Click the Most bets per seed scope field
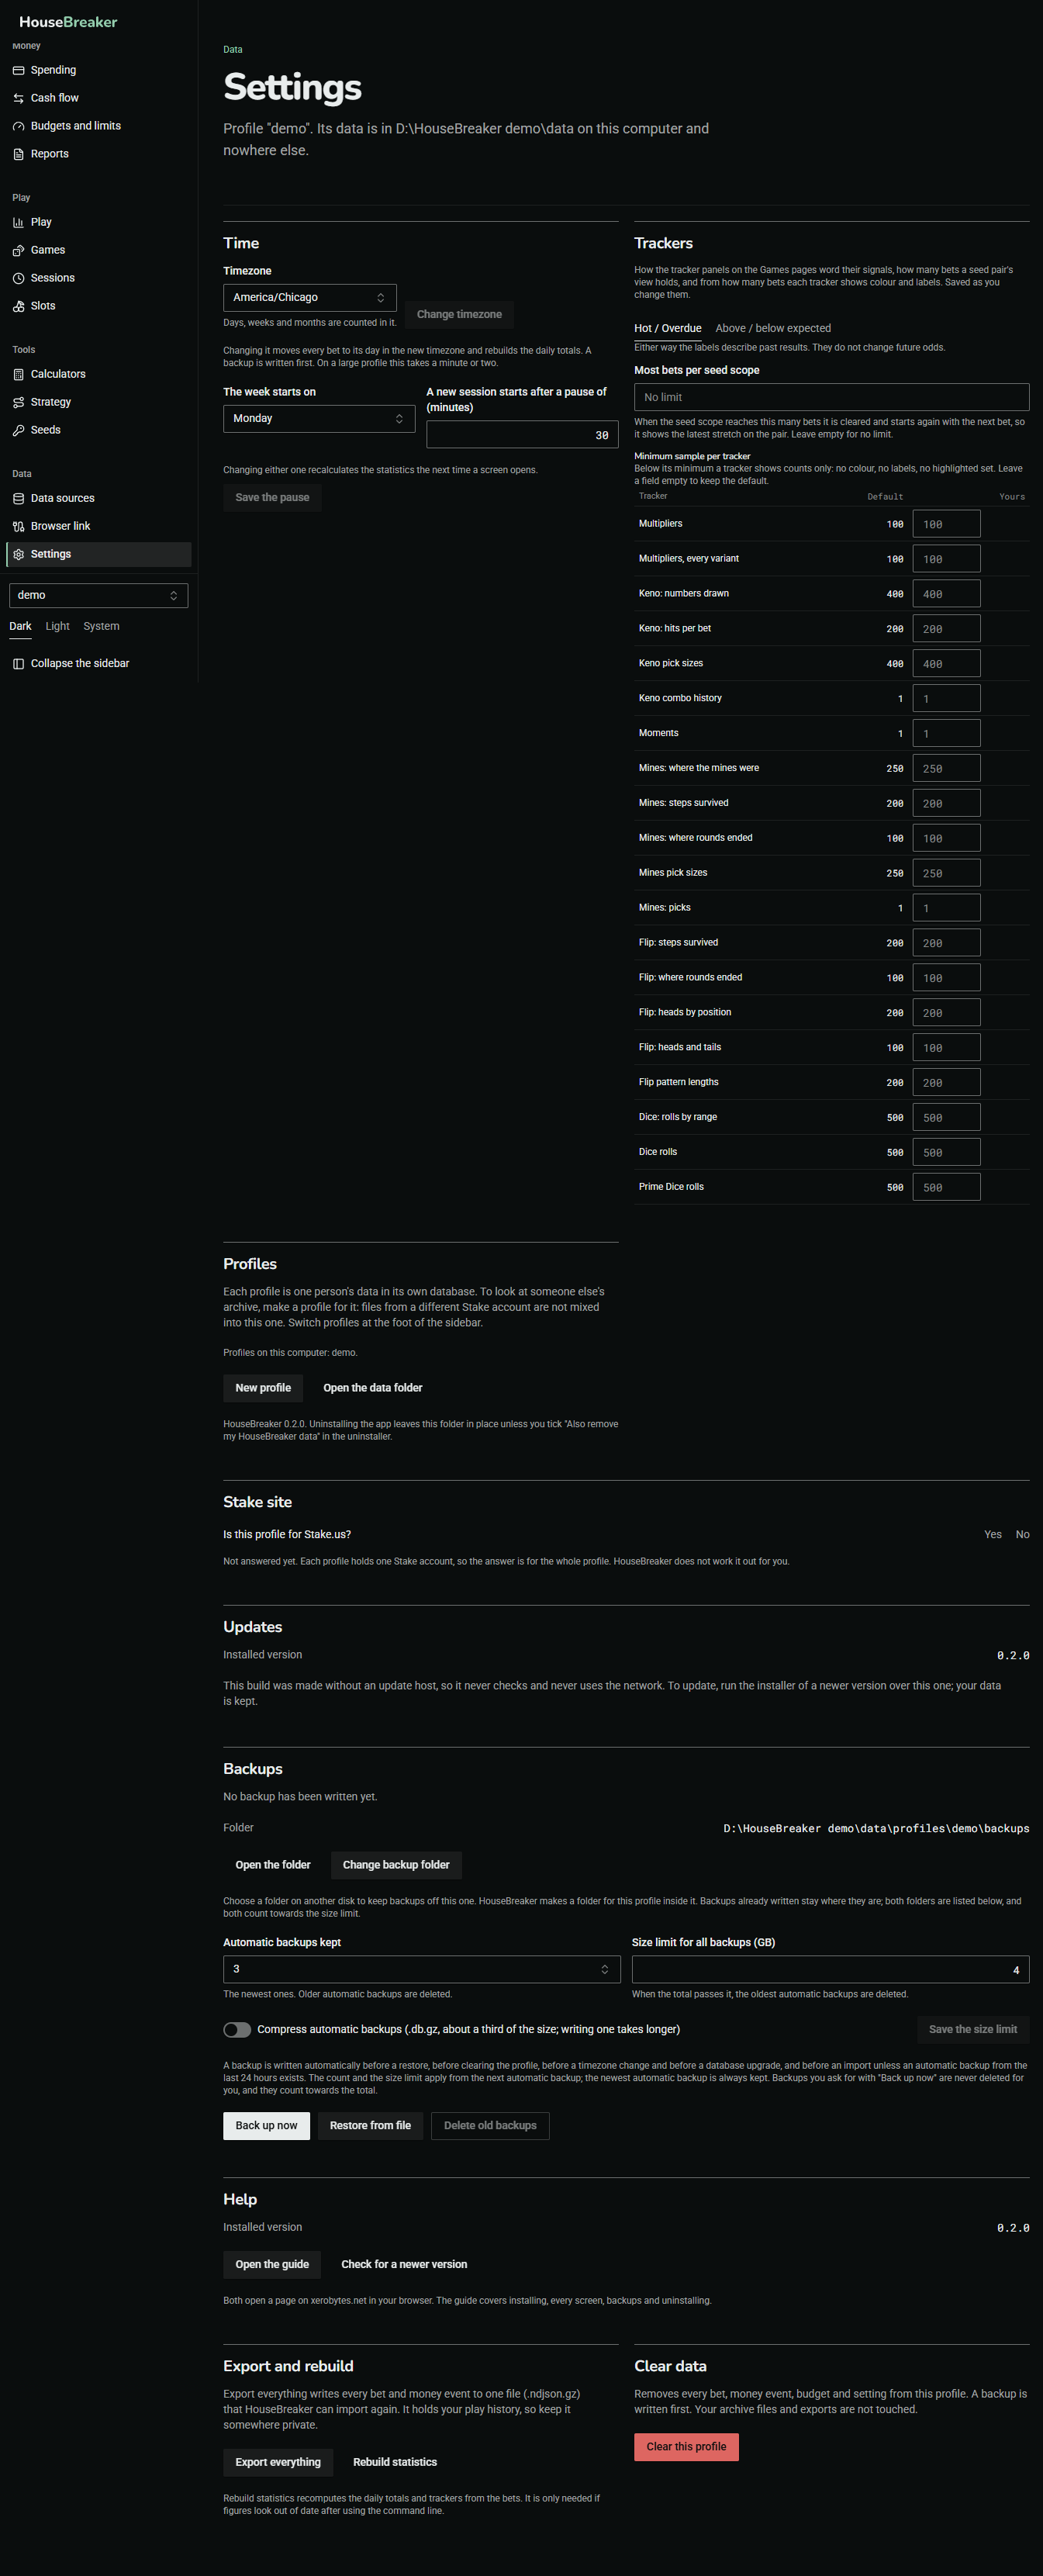1043x2576 pixels. click(831, 397)
